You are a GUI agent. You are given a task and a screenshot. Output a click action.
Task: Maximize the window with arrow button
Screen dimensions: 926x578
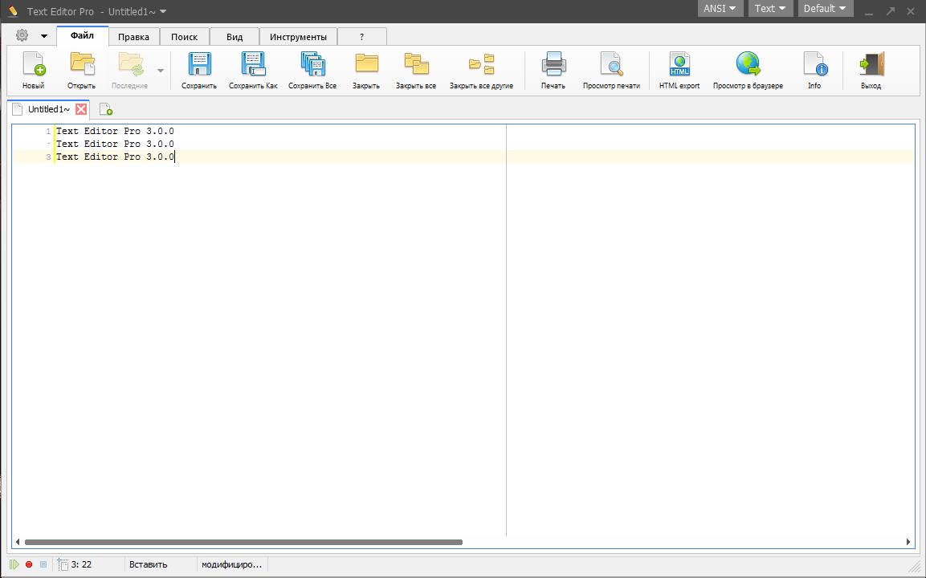tap(891, 11)
